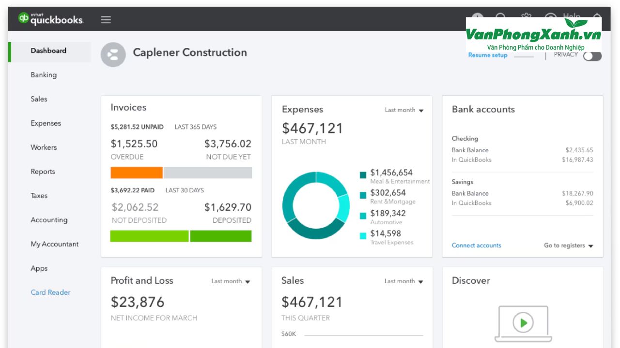Viewport: 620px width, 348px height.
Task: Click the $302,654 Rent & Mortgage value
Action: 388,193
